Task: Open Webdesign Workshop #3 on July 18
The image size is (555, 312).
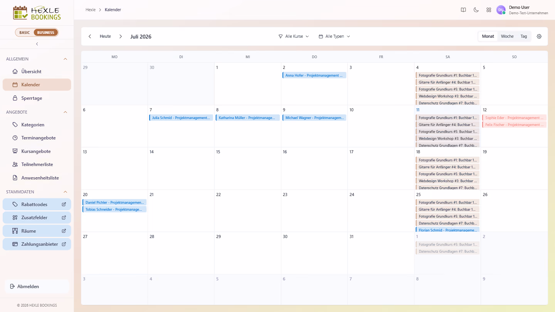Action: [x=447, y=181]
